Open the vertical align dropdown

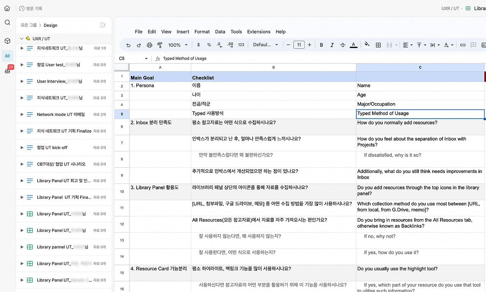[x=421, y=45]
